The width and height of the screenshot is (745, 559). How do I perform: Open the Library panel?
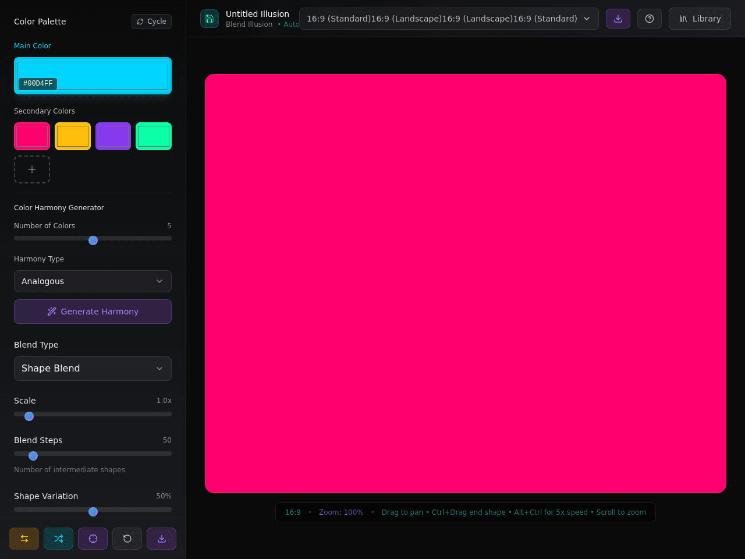(x=700, y=19)
